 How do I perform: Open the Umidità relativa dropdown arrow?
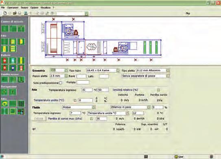tap(159, 90)
